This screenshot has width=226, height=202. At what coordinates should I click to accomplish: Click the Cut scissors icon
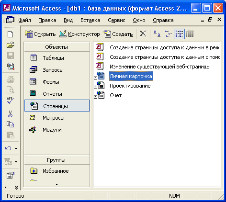pyautogui.click(x=10, y=114)
